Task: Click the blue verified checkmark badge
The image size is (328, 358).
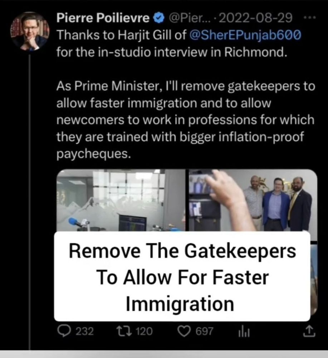Action: tap(159, 18)
